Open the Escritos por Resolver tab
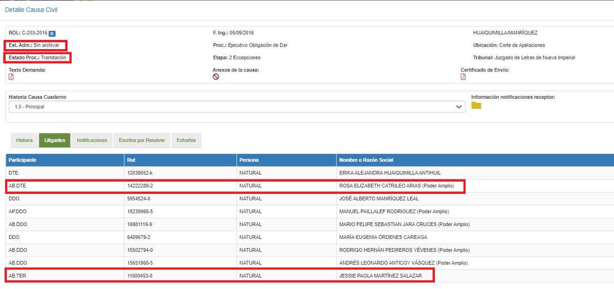614x289 pixels. pos(142,140)
